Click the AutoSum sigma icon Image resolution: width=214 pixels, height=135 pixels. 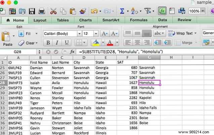tap(122, 11)
